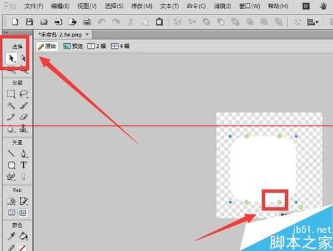This screenshot has height=251, width=333.
Task: Open the 文件(F) menu
Action: tap(34, 6)
